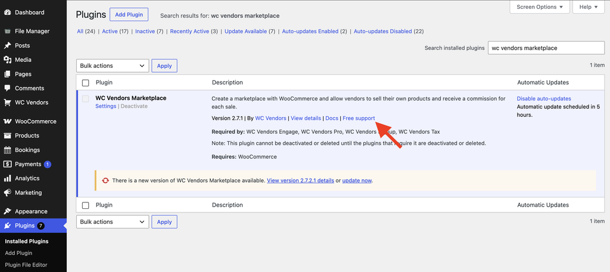This screenshot has height=272, width=610.
Task: Open the top Bulk actions dropdown
Action: pos(113,65)
